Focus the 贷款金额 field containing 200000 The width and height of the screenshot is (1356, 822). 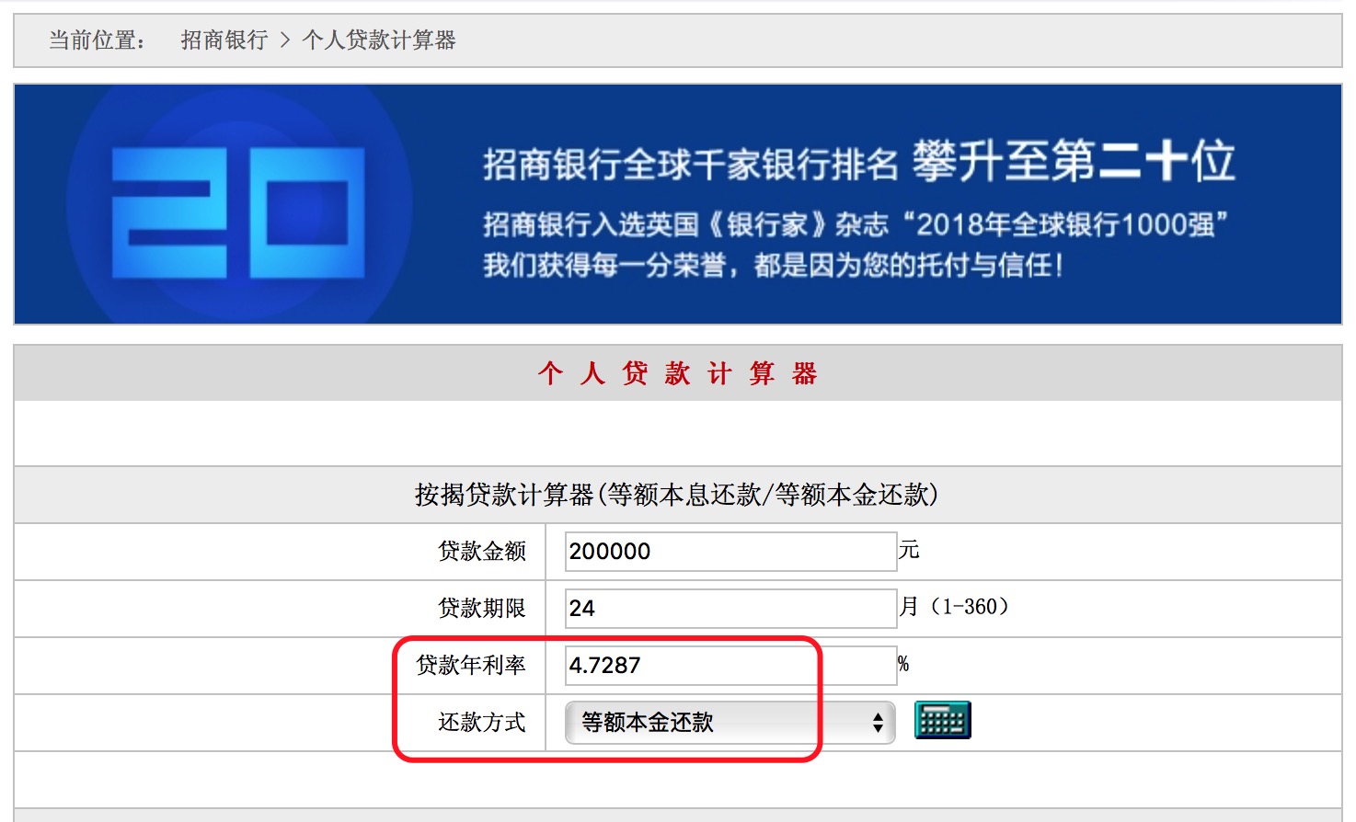tap(730, 552)
